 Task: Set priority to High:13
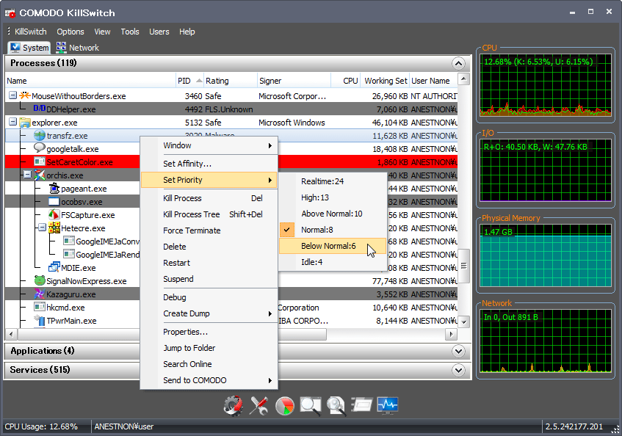click(x=333, y=197)
